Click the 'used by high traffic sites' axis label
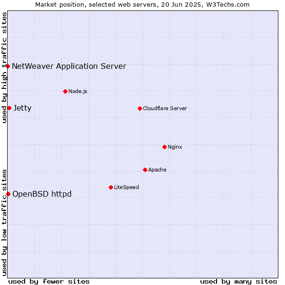The width and height of the screenshot is (285, 285). click(4, 67)
